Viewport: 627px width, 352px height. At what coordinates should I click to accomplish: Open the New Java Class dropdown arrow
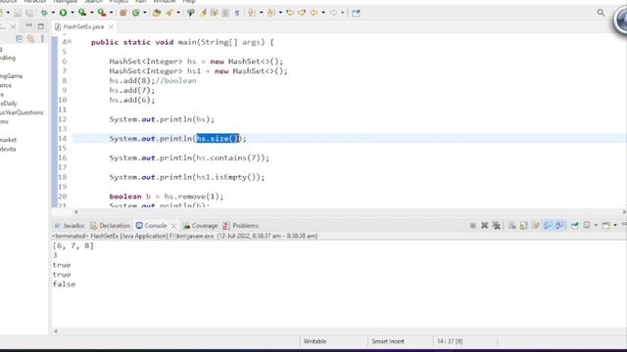[145, 13]
